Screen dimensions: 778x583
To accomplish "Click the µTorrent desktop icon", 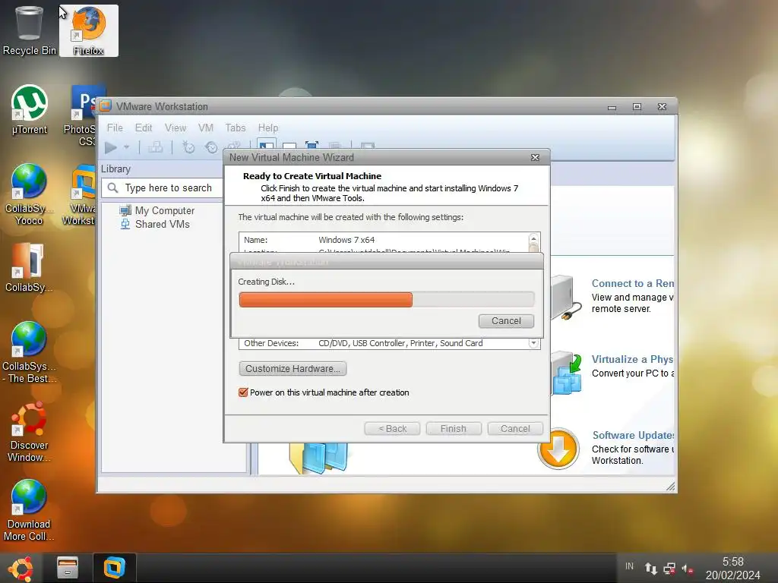I will pos(30,110).
